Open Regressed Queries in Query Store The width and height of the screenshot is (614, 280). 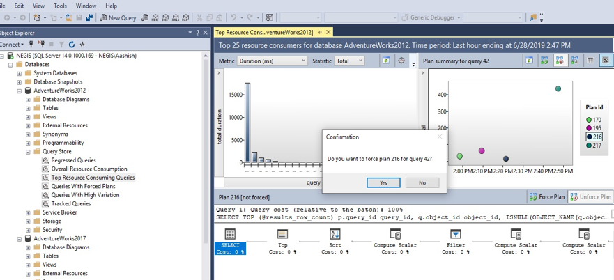coord(73,160)
